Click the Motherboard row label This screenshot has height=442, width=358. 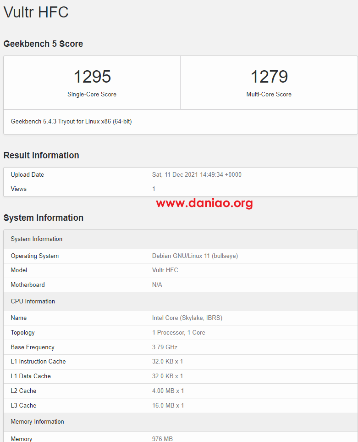coord(28,285)
